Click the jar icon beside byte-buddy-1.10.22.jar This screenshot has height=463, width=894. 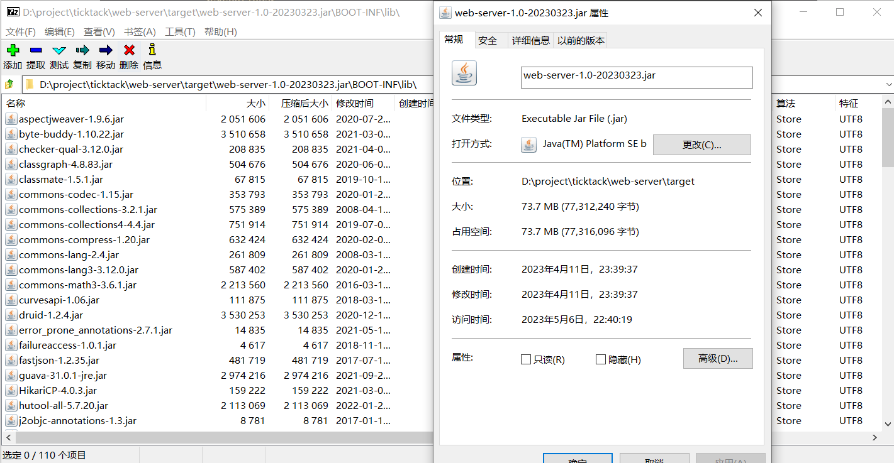coord(11,134)
